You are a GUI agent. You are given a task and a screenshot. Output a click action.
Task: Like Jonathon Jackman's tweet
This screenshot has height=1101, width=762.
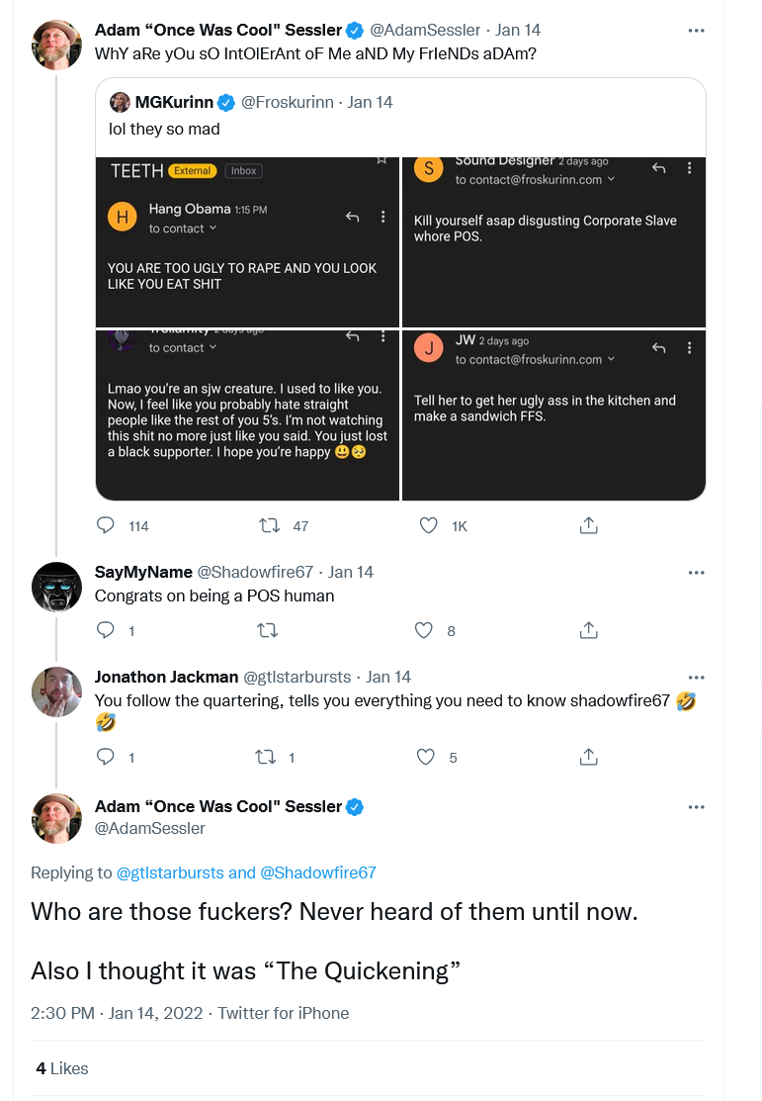[x=426, y=756]
